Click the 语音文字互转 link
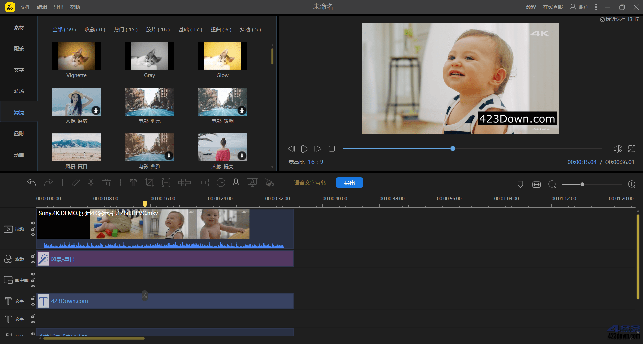The height and width of the screenshot is (344, 643). 310,183
